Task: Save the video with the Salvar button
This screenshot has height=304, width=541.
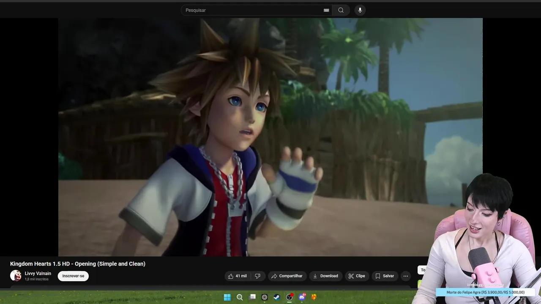Action: coord(385,276)
